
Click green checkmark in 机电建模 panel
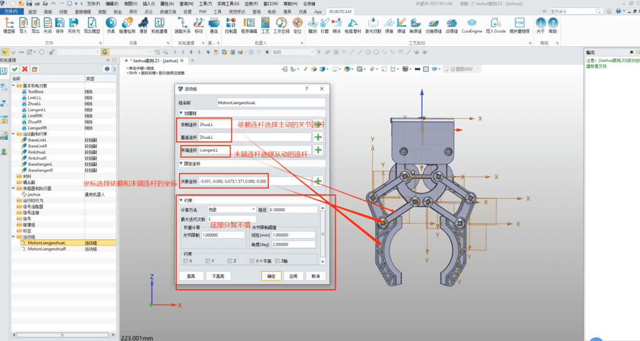click(x=14, y=69)
